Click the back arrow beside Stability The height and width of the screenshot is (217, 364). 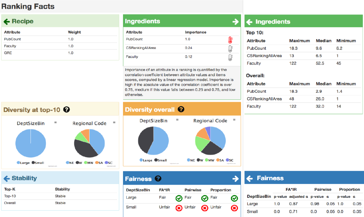[x=7, y=179]
